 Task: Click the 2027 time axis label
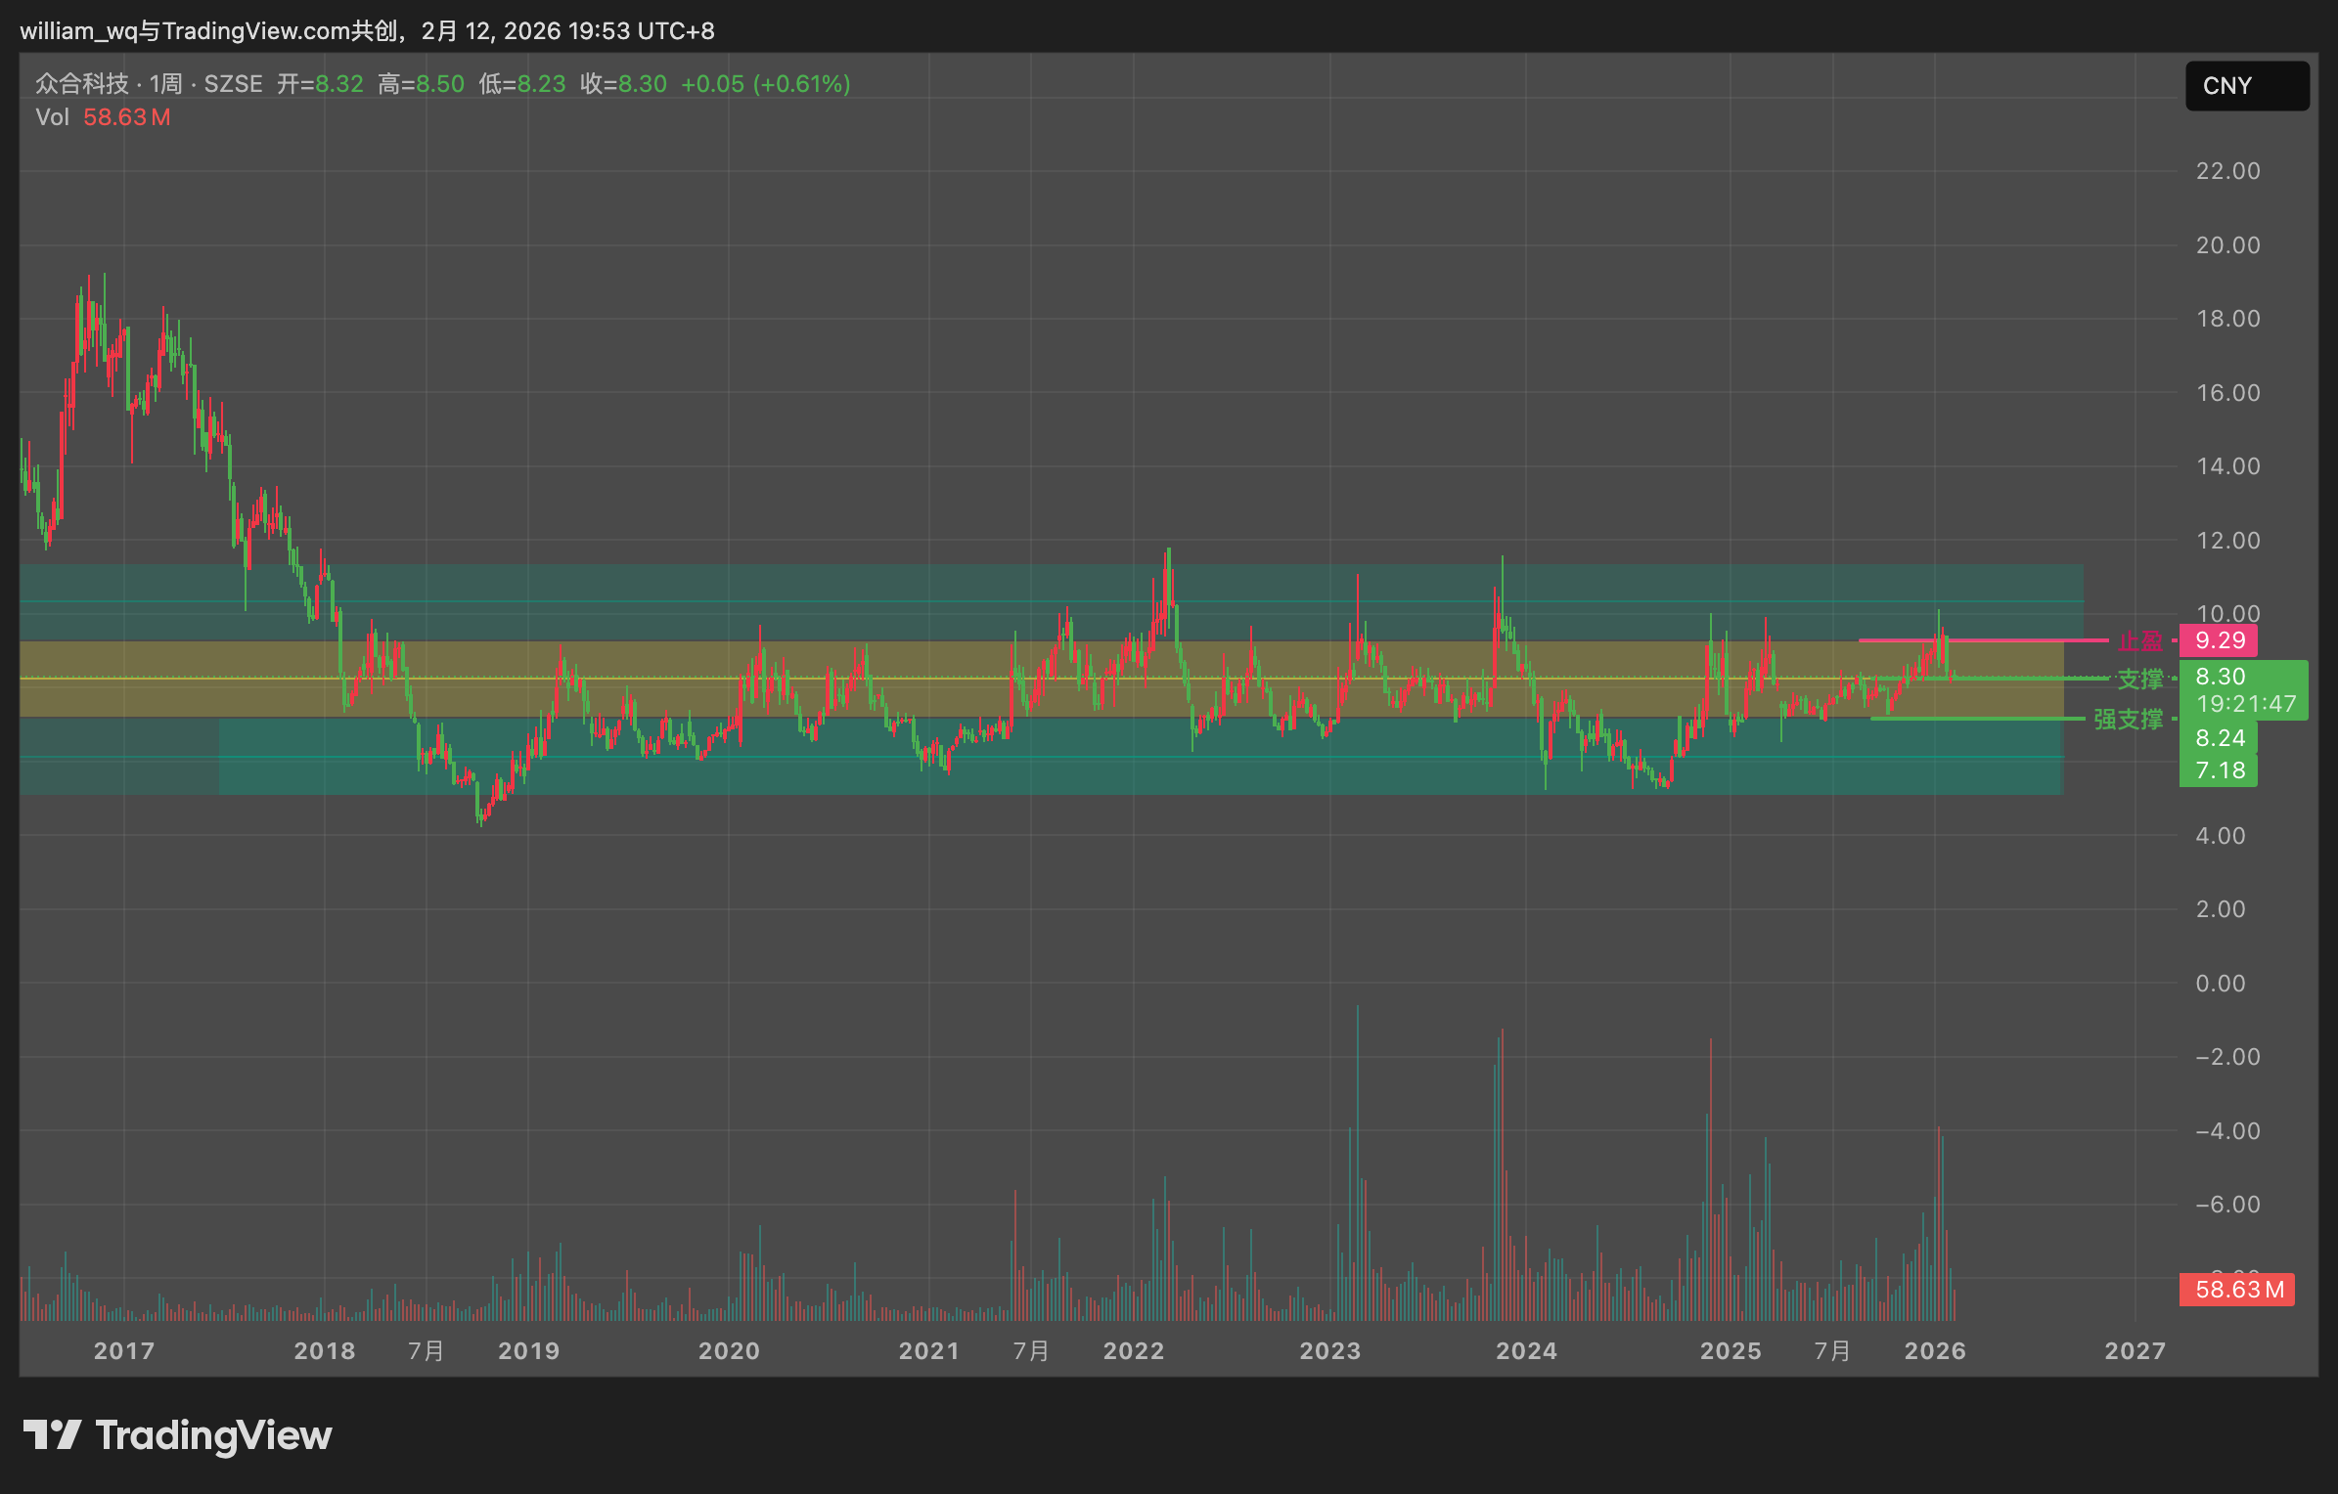point(2135,1351)
